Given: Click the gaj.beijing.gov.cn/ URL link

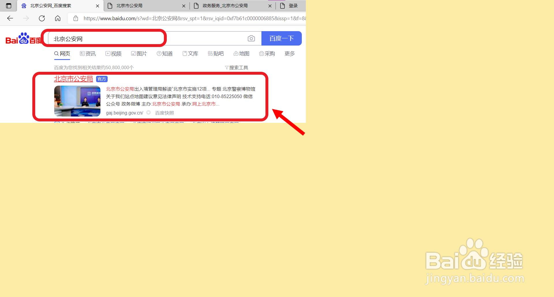Looking at the screenshot, I should point(124,113).
